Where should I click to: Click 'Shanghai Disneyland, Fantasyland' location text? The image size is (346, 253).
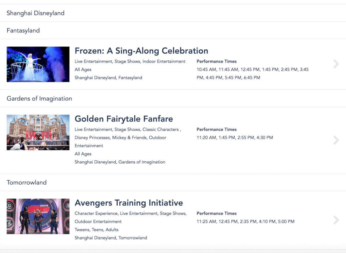pos(108,78)
